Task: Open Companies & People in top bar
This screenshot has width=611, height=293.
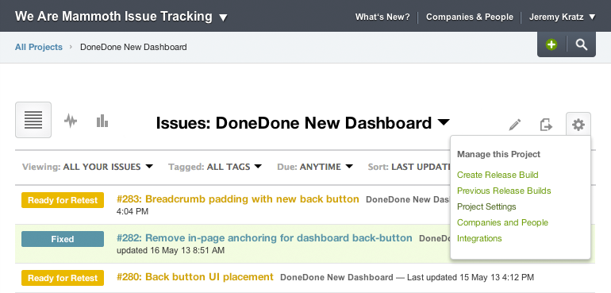Action: pyautogui.click(x=469, y=17)
